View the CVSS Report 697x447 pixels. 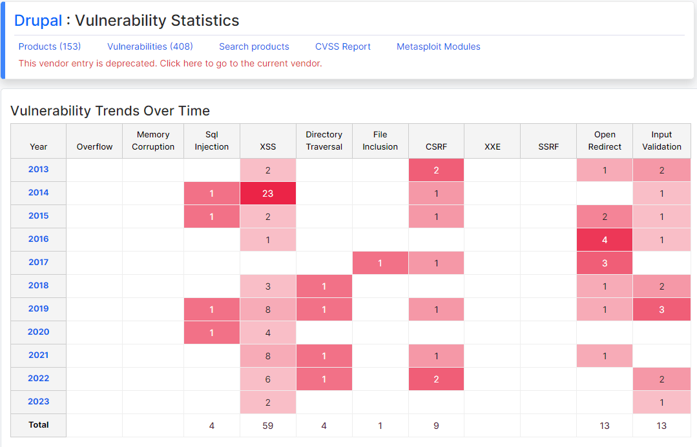click(x=343, y=46)
